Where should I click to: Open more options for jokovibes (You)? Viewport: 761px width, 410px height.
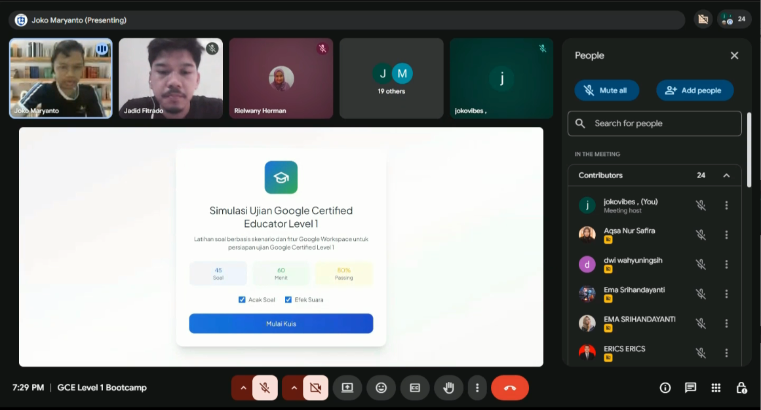pyautogui.click(x=726, y=205)
